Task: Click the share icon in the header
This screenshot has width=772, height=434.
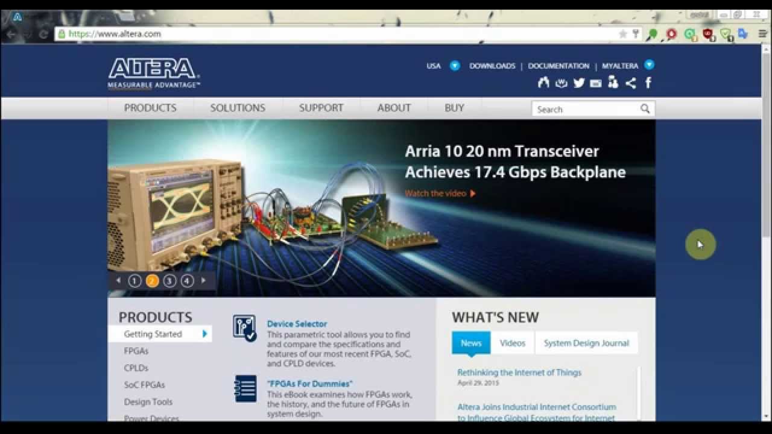Action: 631,83
